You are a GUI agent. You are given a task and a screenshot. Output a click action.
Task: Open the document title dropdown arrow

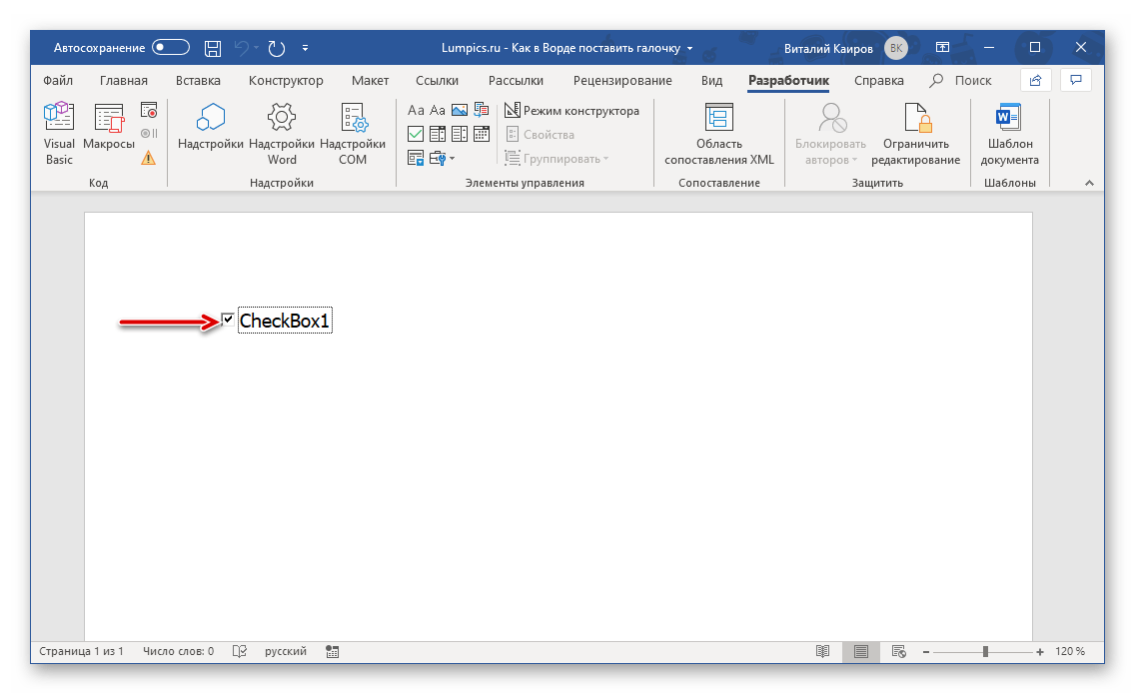[689, 49]
